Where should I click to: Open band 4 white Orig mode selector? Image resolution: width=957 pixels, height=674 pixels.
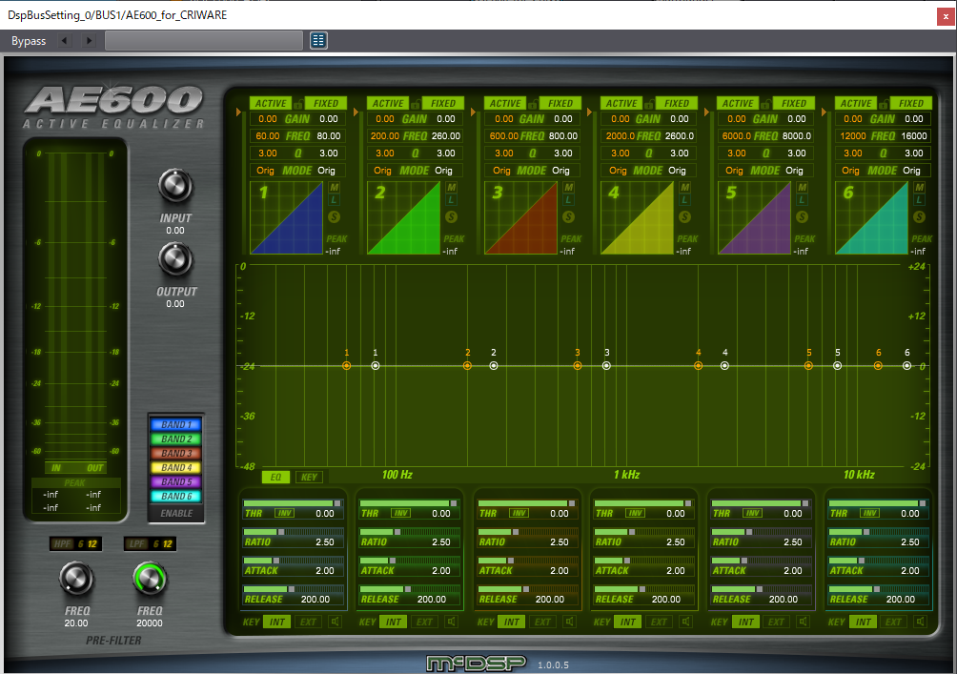tap(677, 171)
